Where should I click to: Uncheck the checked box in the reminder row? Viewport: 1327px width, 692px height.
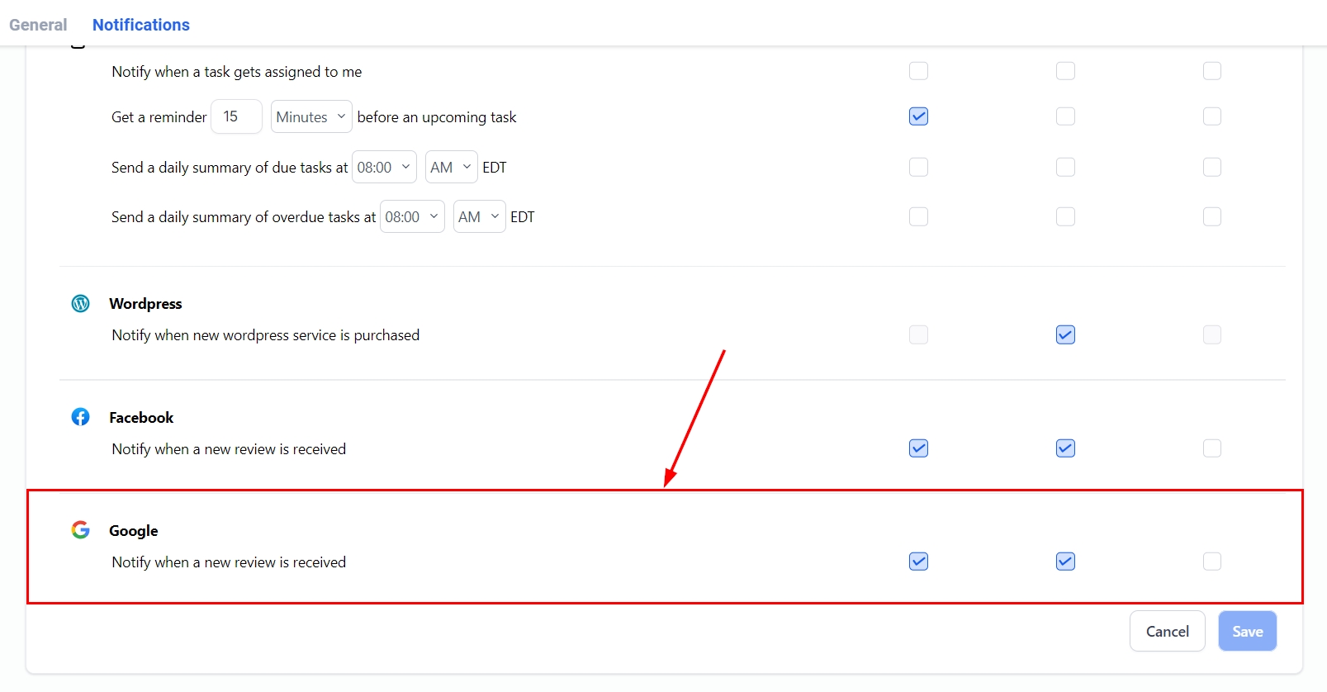pyautogui.click(x=918, y=116)
